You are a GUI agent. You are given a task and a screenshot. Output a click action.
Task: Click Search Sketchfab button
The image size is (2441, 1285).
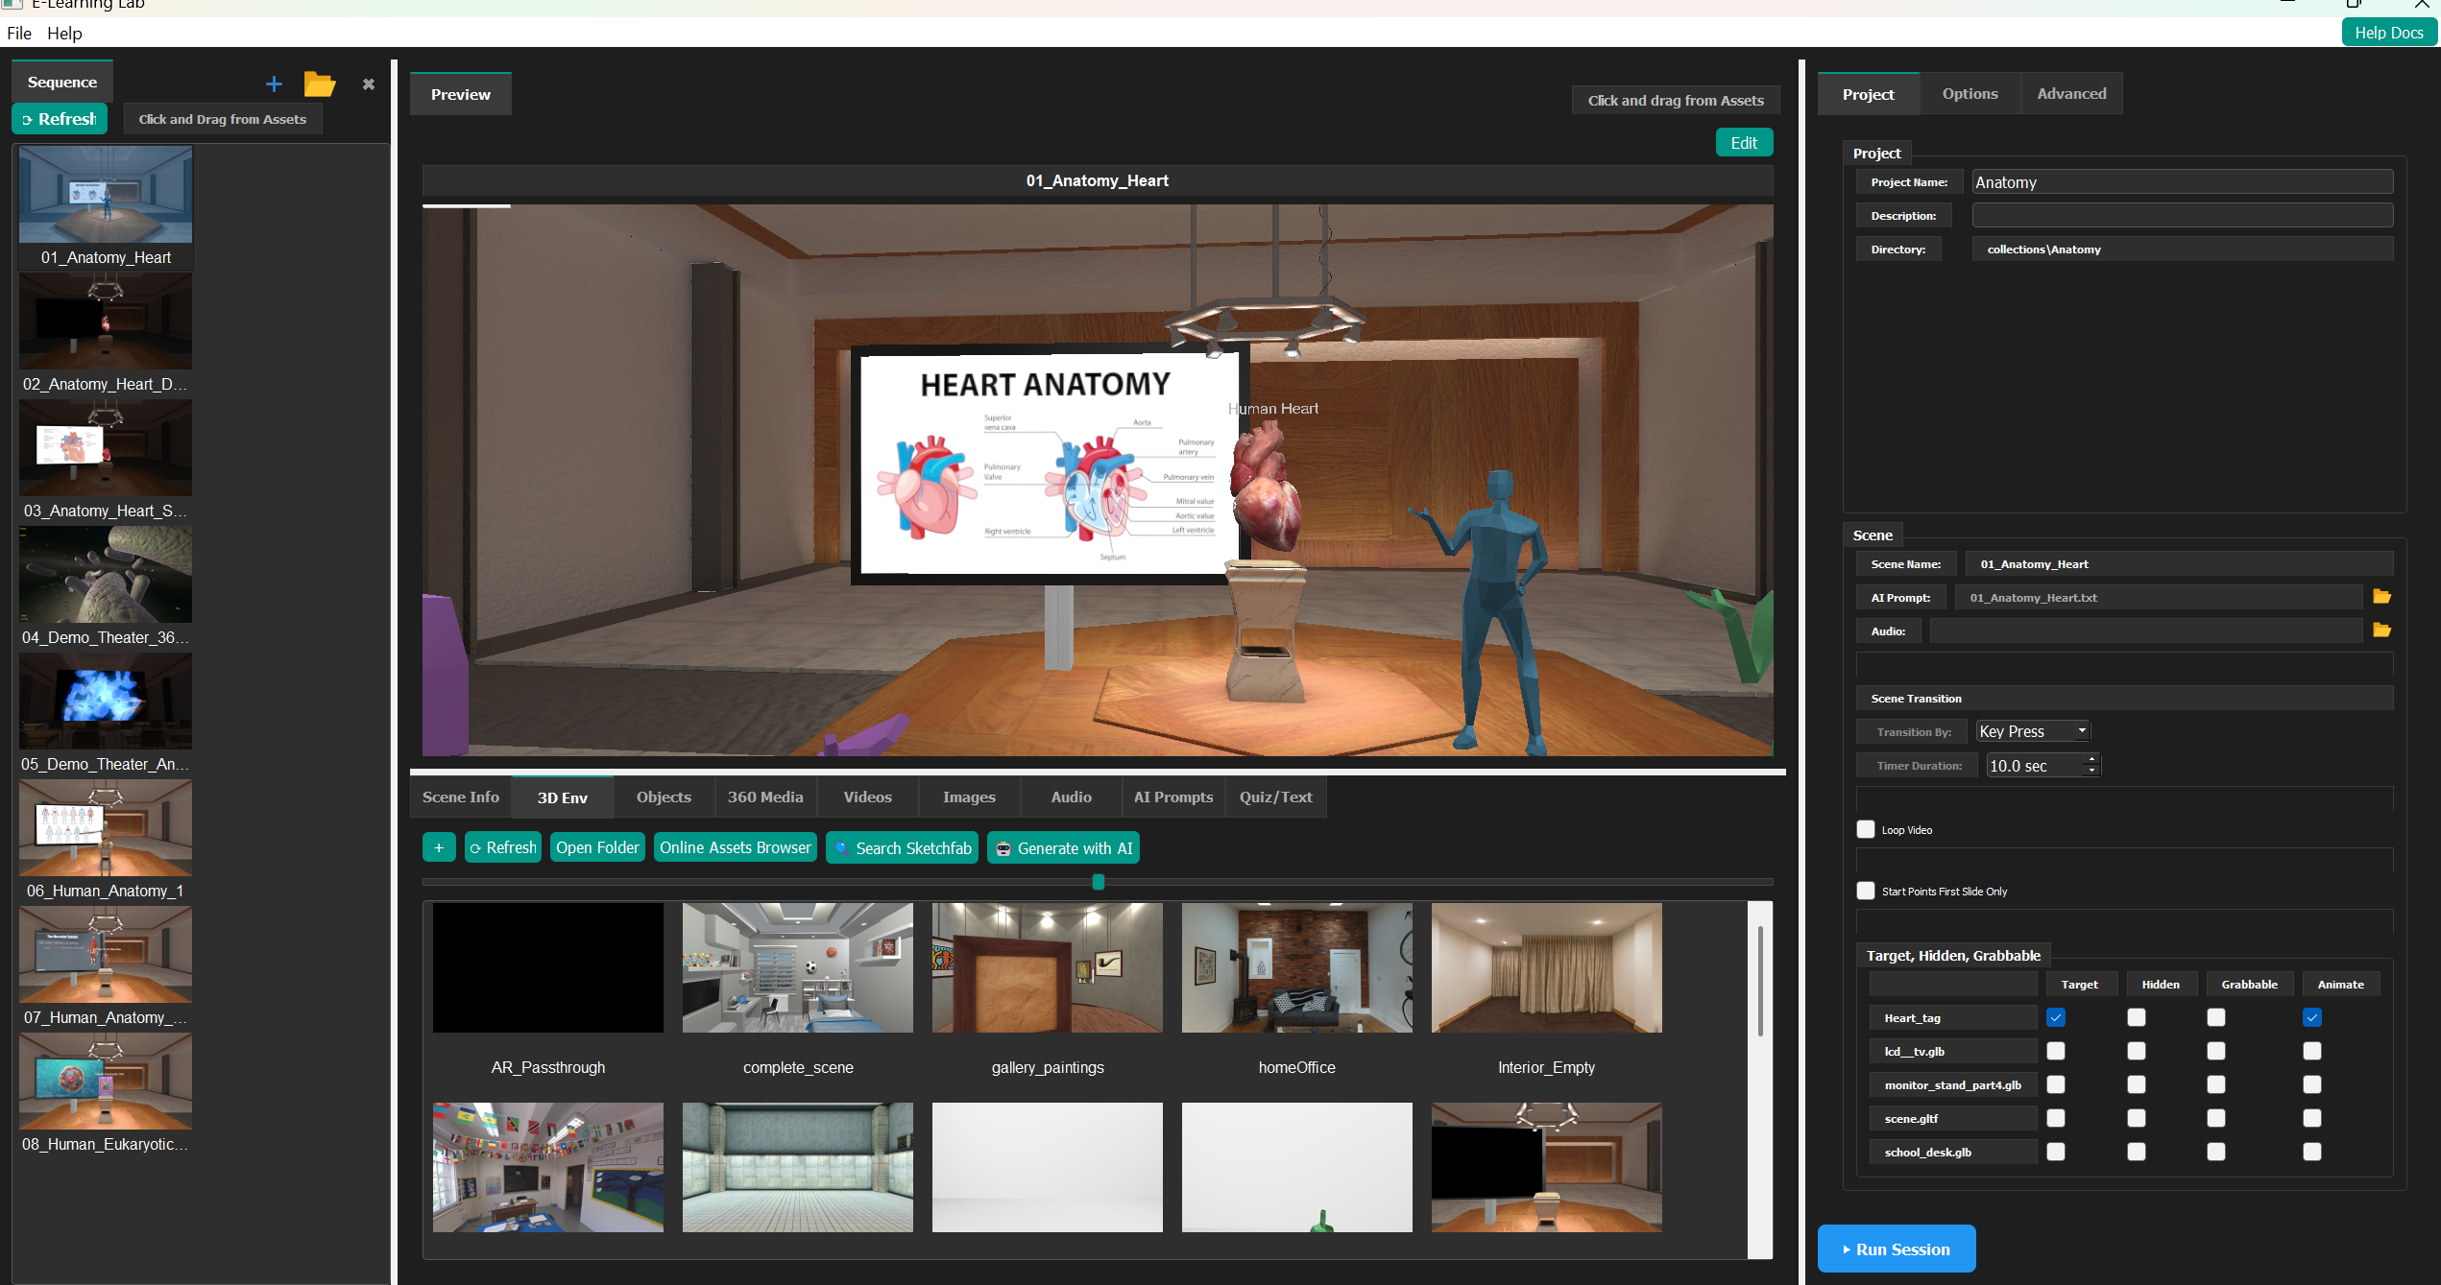902,848
